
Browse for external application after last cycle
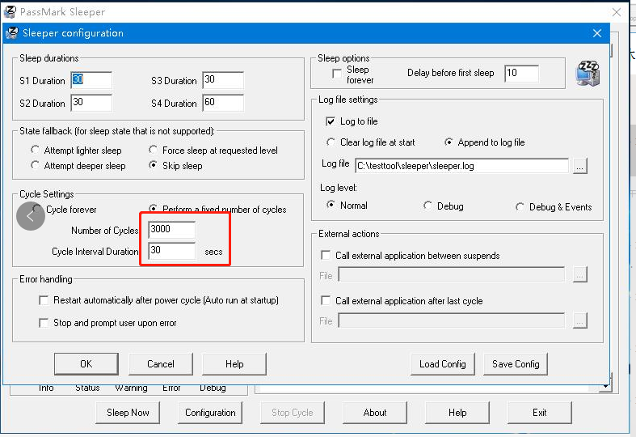click(x=579, y=320)
